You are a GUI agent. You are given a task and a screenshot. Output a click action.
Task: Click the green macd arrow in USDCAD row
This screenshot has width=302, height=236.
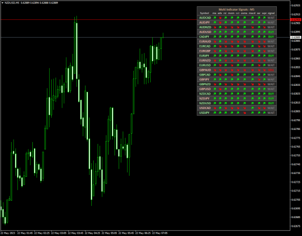pyautogui.click(x=252, y=108)
